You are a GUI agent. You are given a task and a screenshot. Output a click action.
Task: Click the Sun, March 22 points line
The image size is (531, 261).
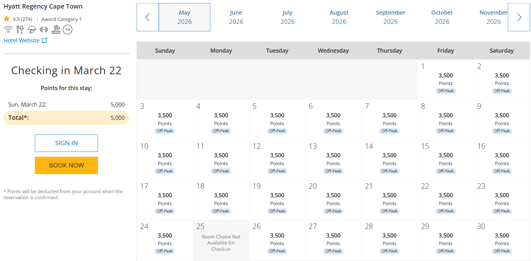pyautogui.click(x=66, y=104)
